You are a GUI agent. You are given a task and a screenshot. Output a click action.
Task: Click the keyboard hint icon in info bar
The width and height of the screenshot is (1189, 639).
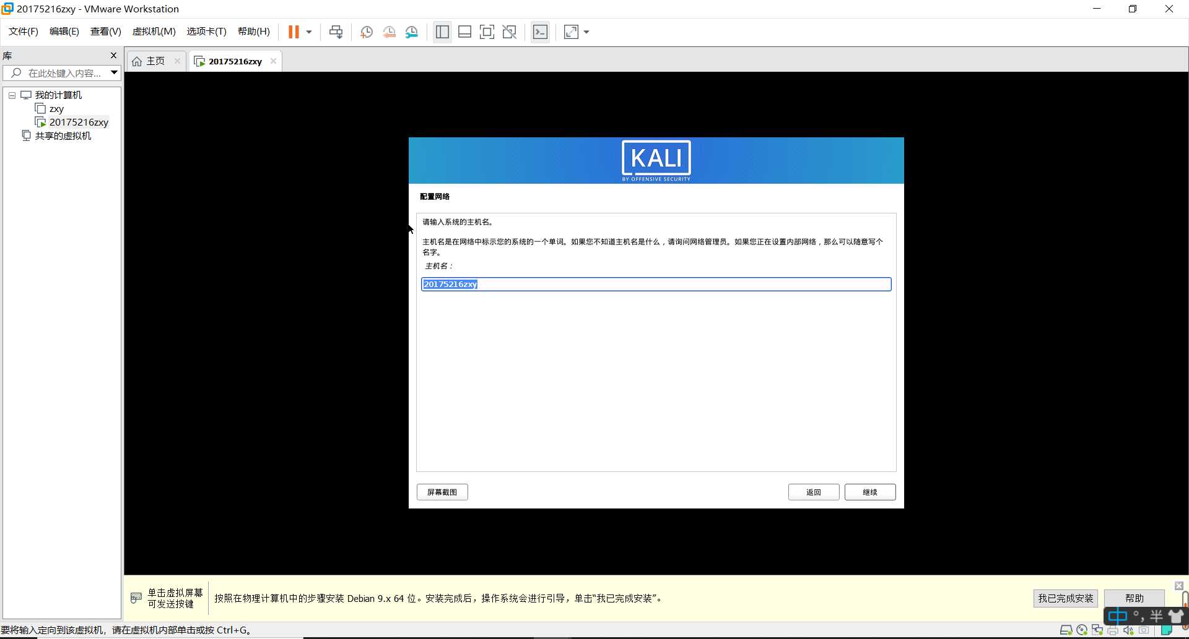[136, 598]
